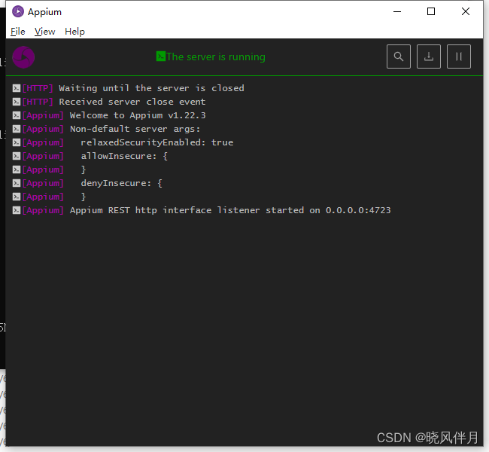Select log line 'relaxedSecurityEnabled: true'
The height and width of the screenshot is (452, 489).
click(157, 142)
